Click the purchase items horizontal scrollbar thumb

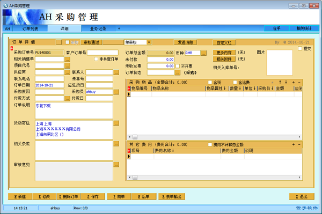tap(135, 137)
